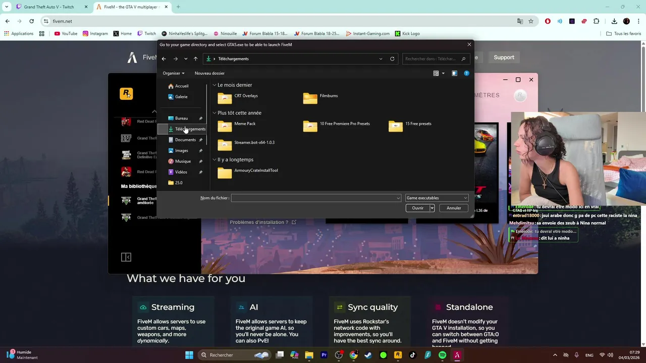Screen dimensions: 646x363
Task: Select Vidéos in the file dialog sidebar
Action: pos(181,172)
